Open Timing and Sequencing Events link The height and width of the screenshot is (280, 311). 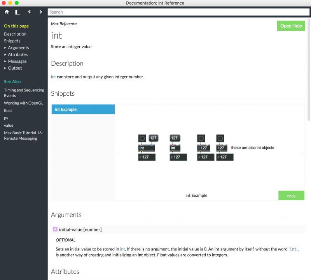24,93
